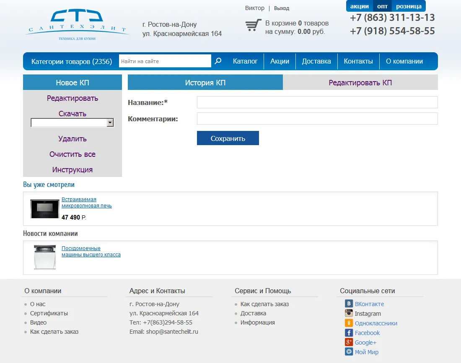This screenshot has height=363, width=461.
Task: Click the Скачать link
Action: [x=73, y=114]
